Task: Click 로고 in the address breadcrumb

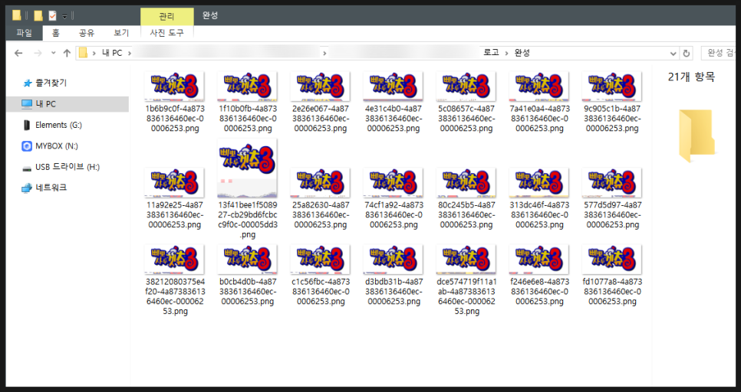Action: pos(491,53)
